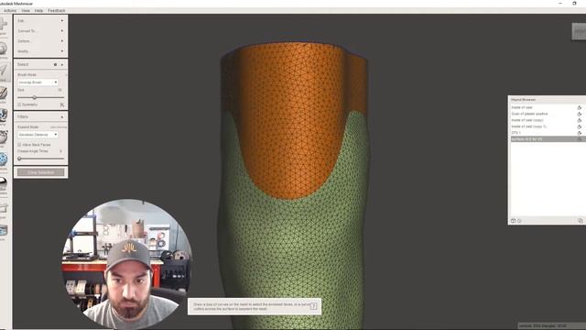Collapse the Filters panel arrow
Screen dimensions: 586x330
62,116
